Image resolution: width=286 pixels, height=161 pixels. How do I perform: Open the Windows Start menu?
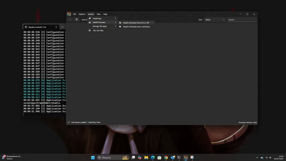point(93,158)
